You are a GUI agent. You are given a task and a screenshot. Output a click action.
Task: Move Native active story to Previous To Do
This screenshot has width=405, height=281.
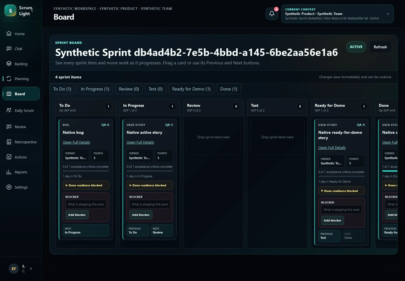pos(138,230)
